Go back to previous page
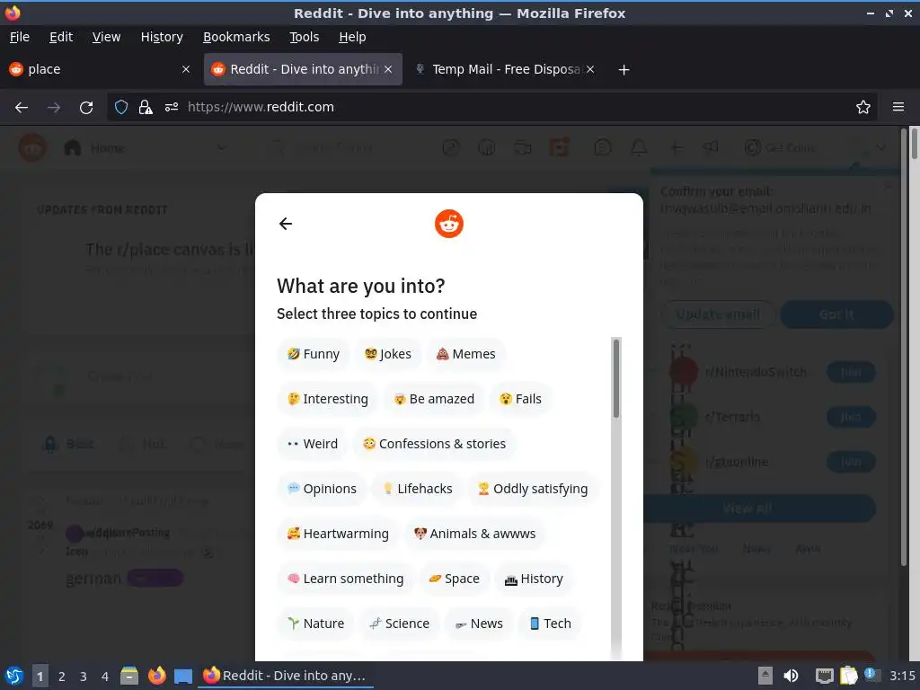 point(22,108)
